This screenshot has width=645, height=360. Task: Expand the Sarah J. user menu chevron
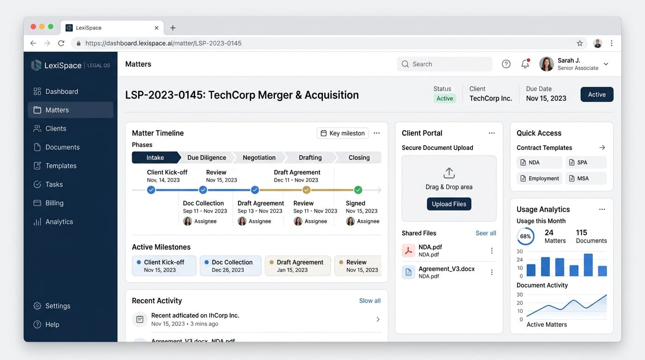(x=606, y=64)
